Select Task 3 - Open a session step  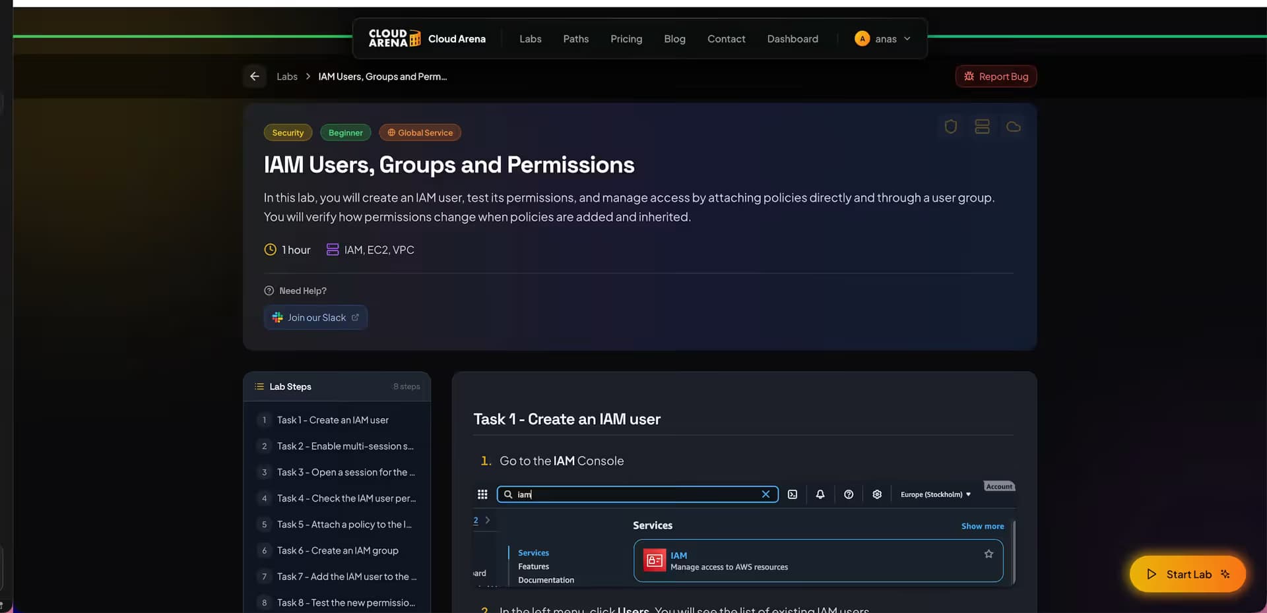coord(337,472)
